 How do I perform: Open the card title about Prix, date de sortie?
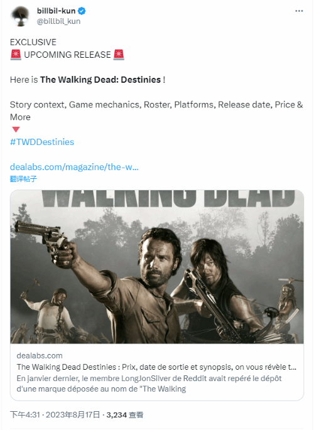click(156, 367)
